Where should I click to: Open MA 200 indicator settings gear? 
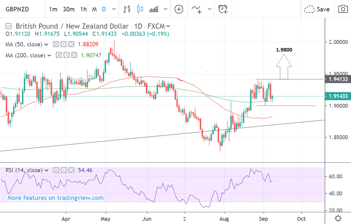pos(67,55)
